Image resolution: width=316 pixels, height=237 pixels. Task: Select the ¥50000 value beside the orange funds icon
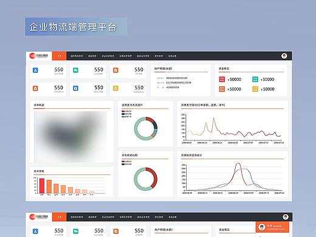(x=235, y=89)
